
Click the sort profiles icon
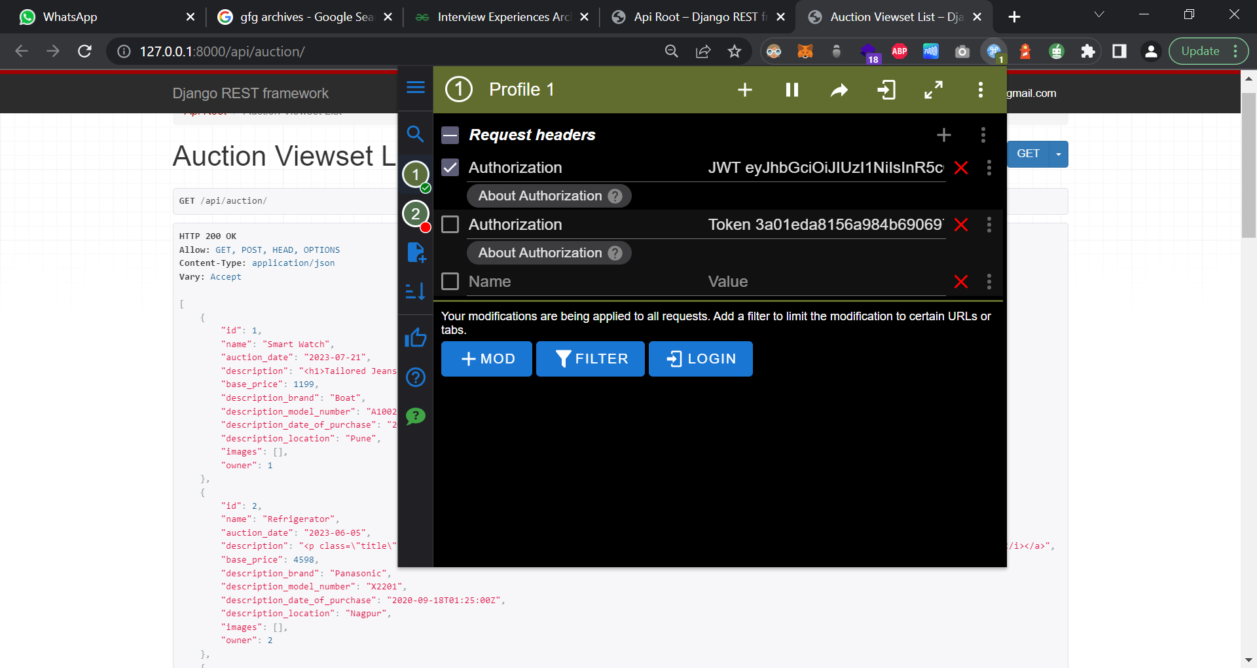tap(415, 291)
